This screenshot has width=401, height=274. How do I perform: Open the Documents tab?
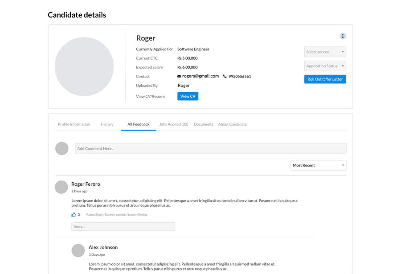point(203,124)
